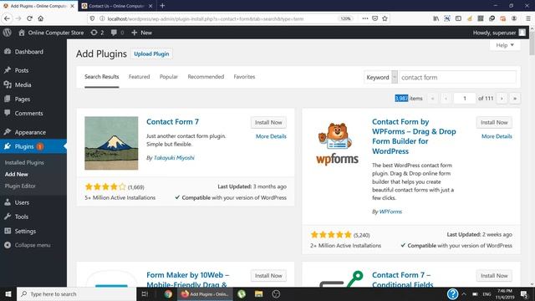Screen dimensions: 535x301
Task: Visit Online Computer Store site home
Action: click(51, 33)
